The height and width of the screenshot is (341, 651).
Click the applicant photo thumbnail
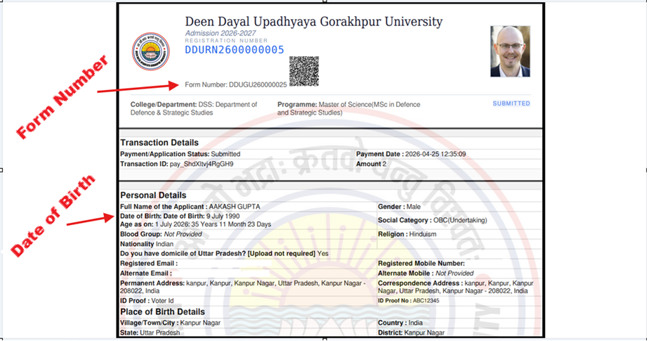click(511, 51)
